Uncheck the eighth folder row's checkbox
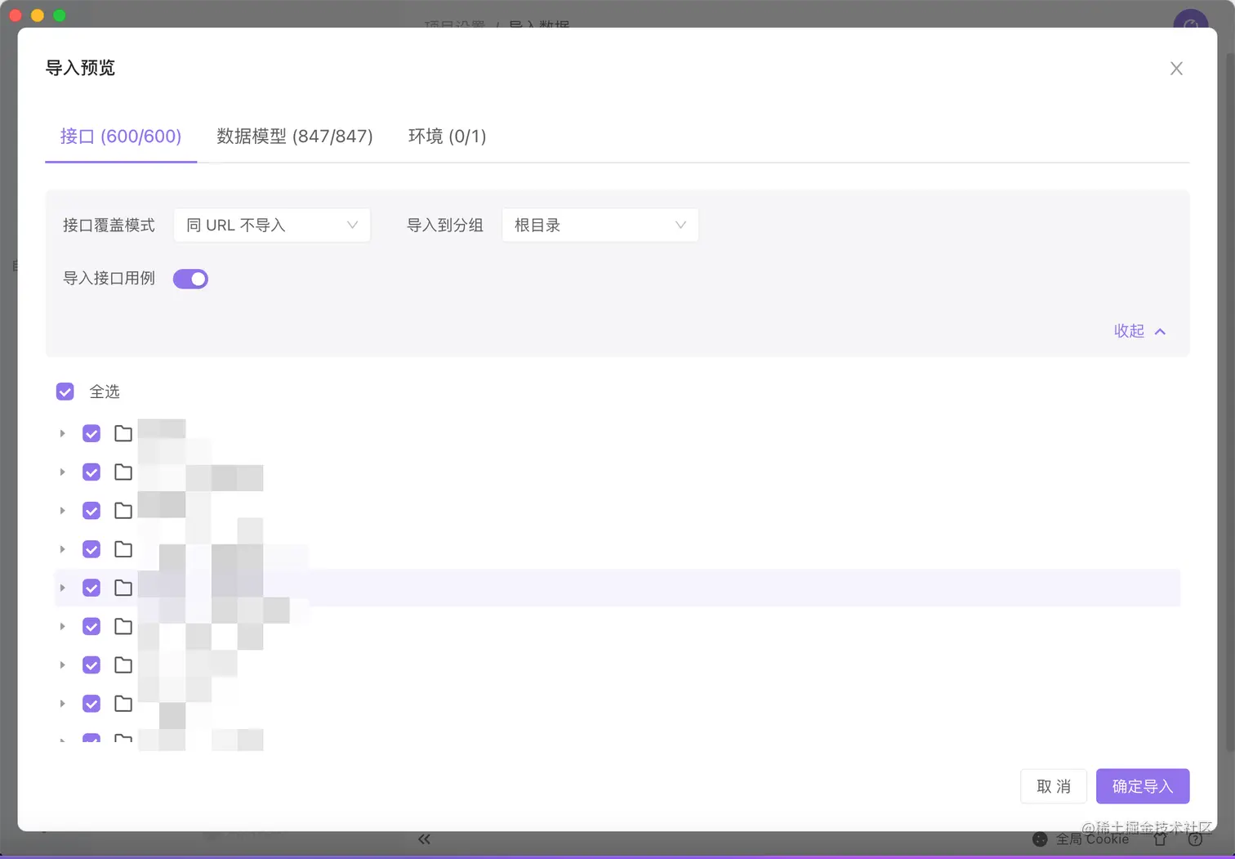The image size is (1235, 859). 91,704
